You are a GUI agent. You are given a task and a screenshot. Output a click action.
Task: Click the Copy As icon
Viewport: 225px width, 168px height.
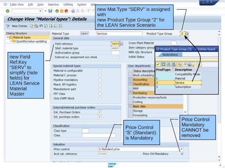[x=31, y=26]
